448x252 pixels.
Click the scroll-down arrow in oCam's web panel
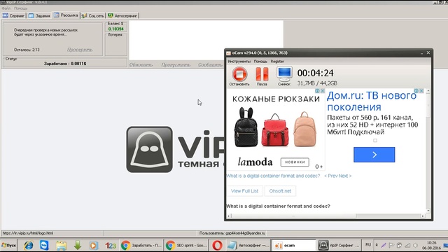(428, 211)
